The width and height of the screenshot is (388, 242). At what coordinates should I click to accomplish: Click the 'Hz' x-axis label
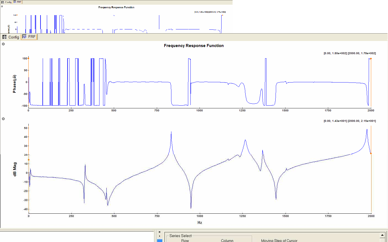(x=200, y=222)
